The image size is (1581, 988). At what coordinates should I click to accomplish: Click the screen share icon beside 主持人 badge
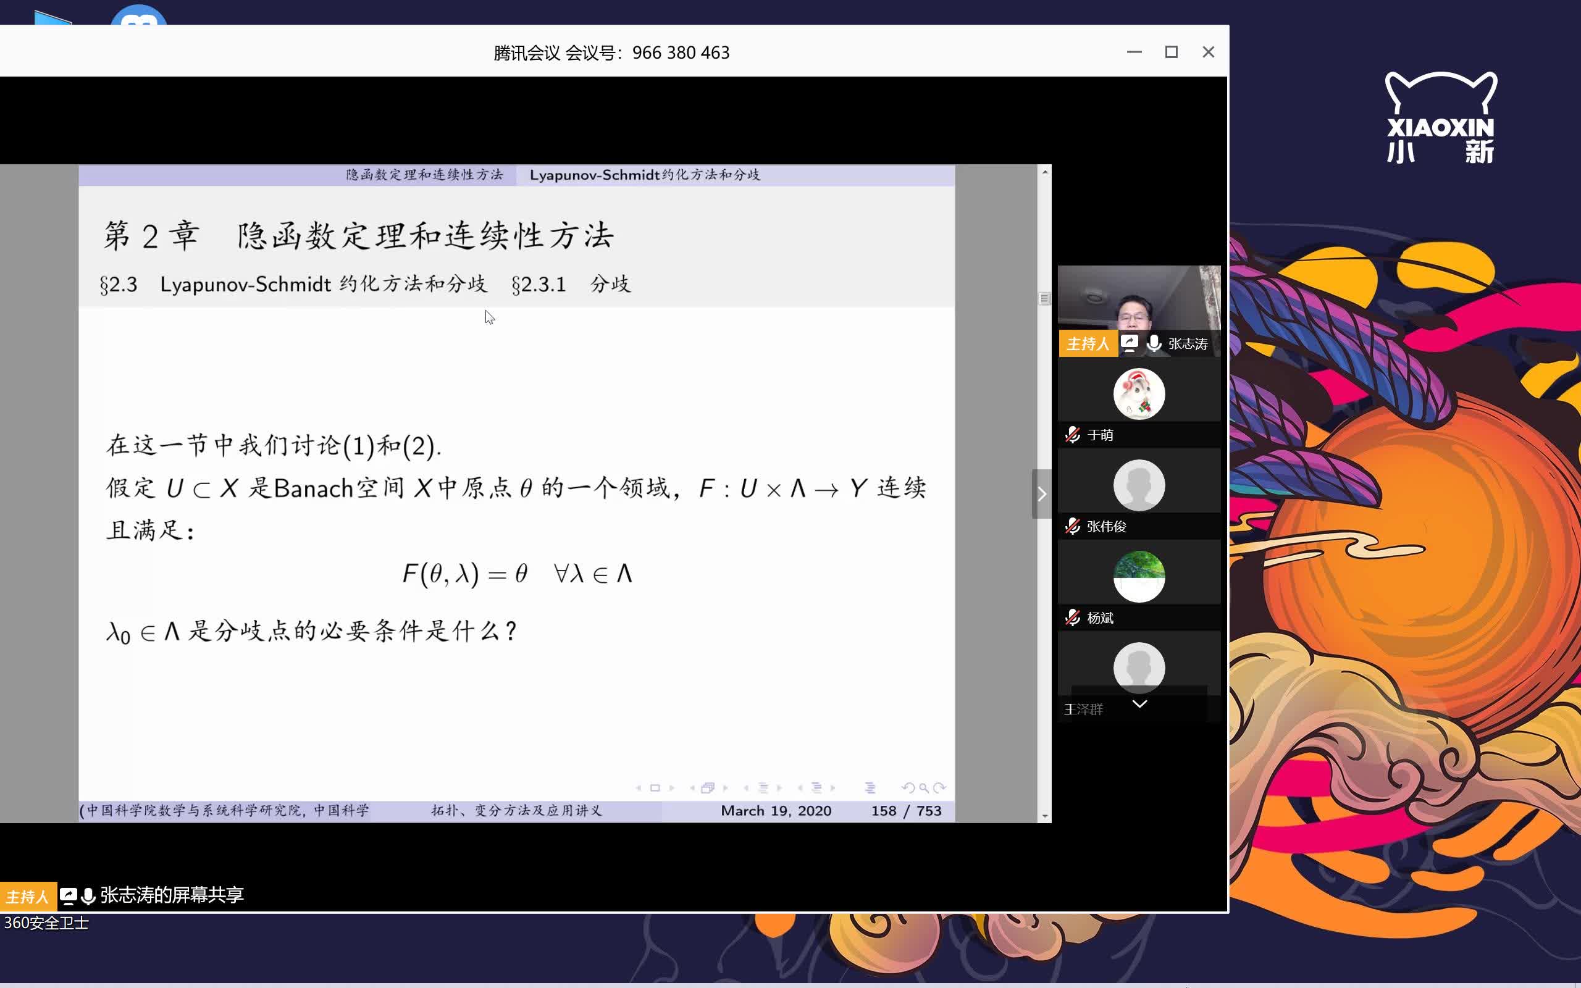(x=1129, y=343)
